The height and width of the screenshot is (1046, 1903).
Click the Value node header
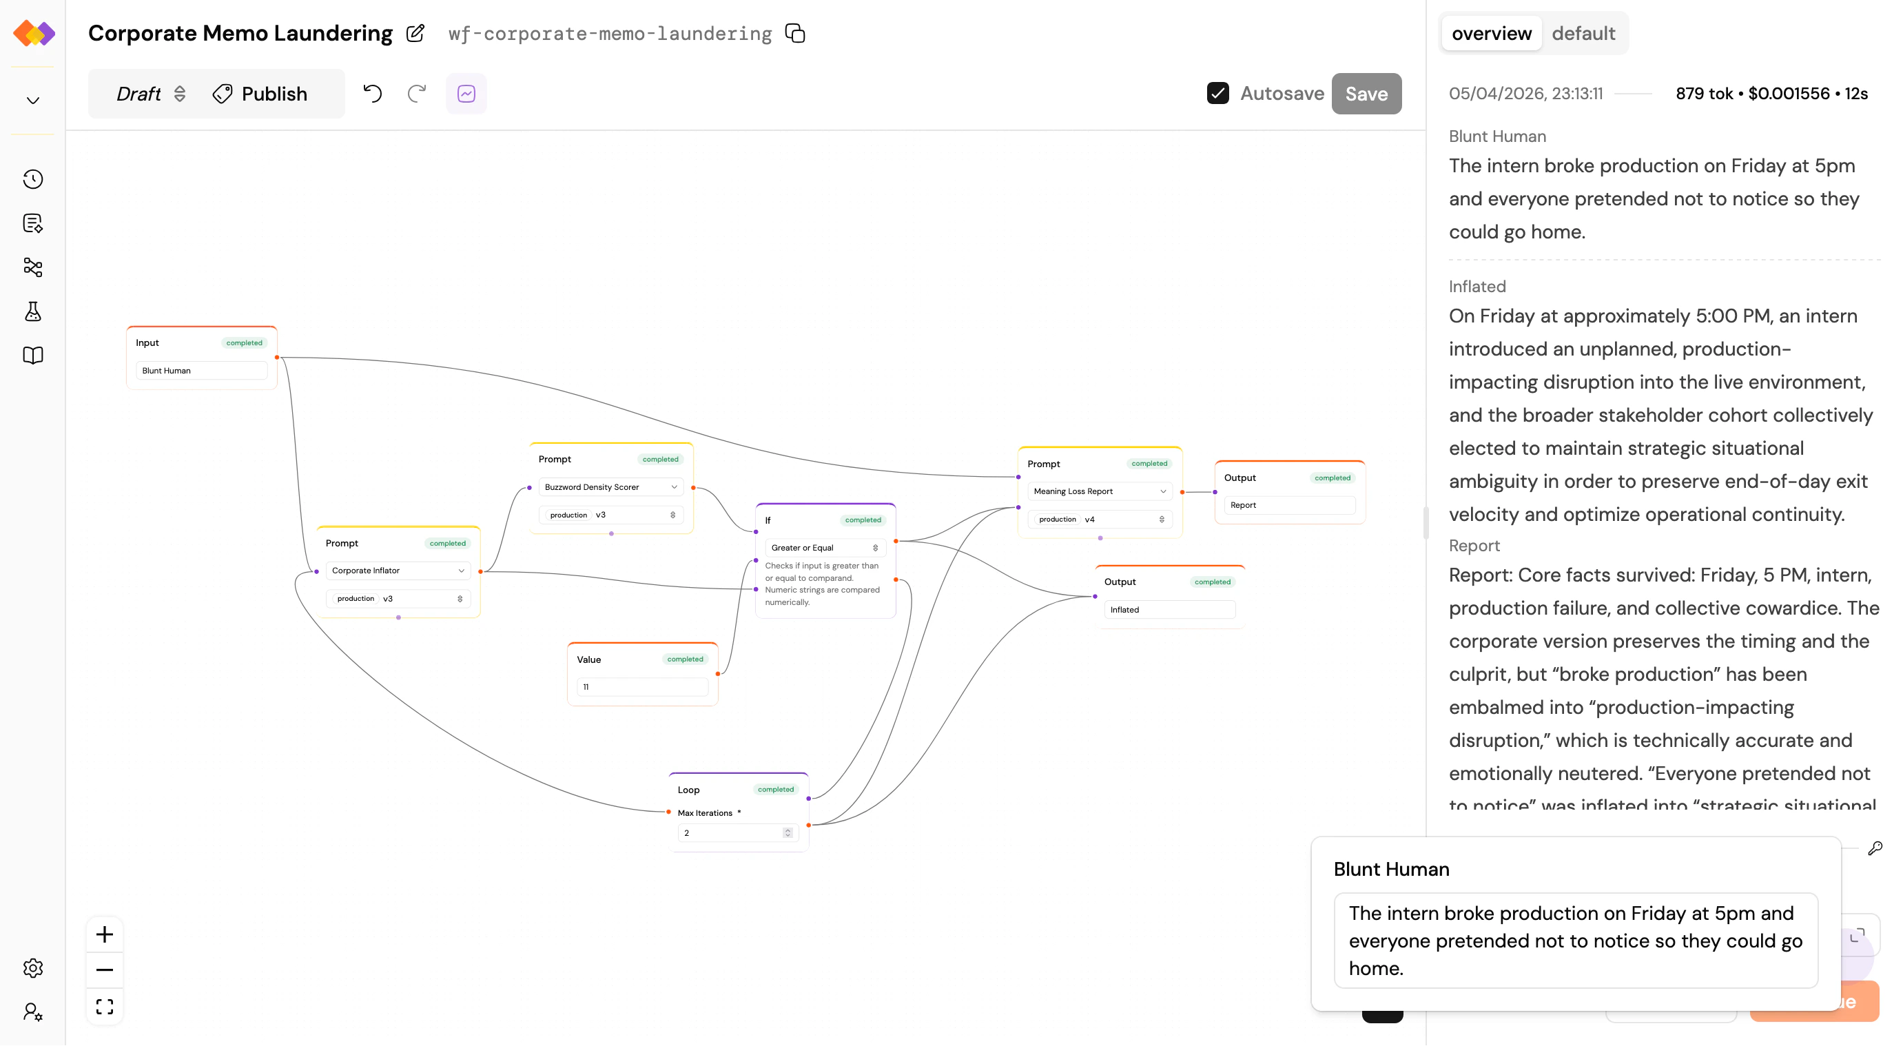point(641,659)
